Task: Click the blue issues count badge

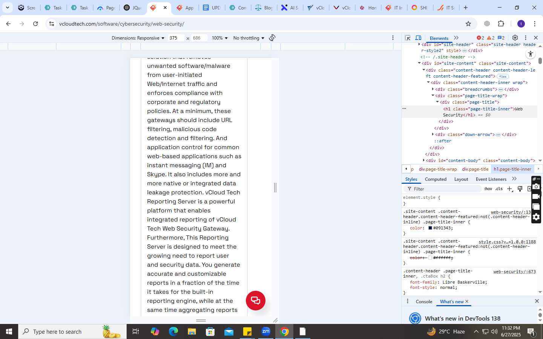Action: [x=501, y=38]
